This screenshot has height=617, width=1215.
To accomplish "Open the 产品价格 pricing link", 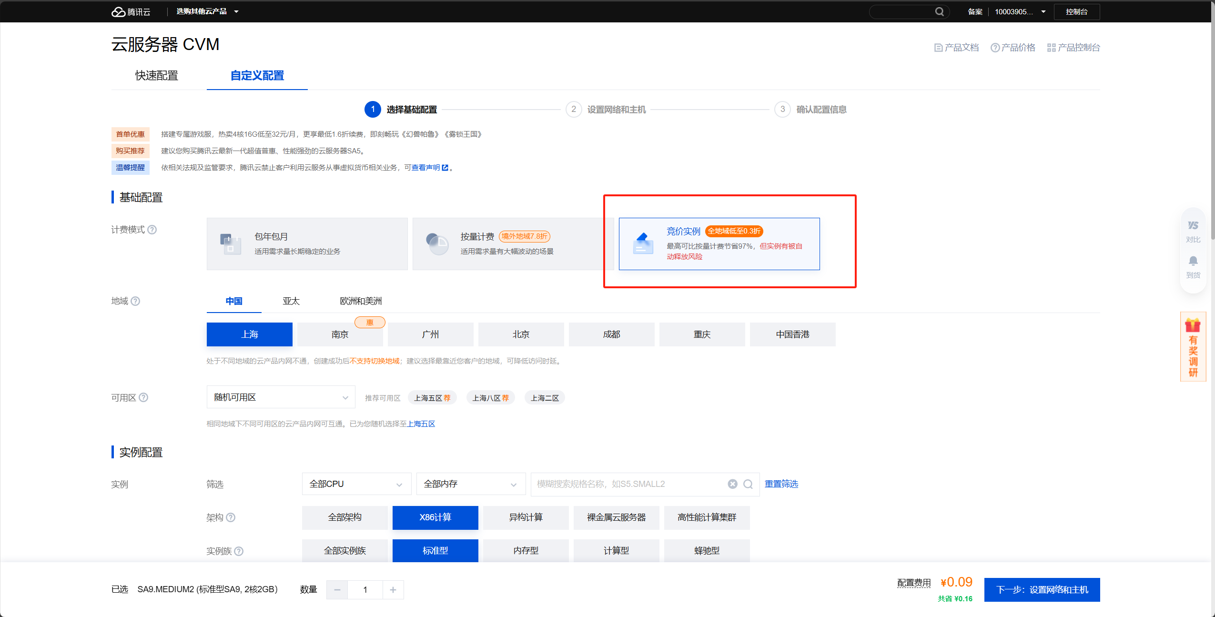I will 1012,48.
